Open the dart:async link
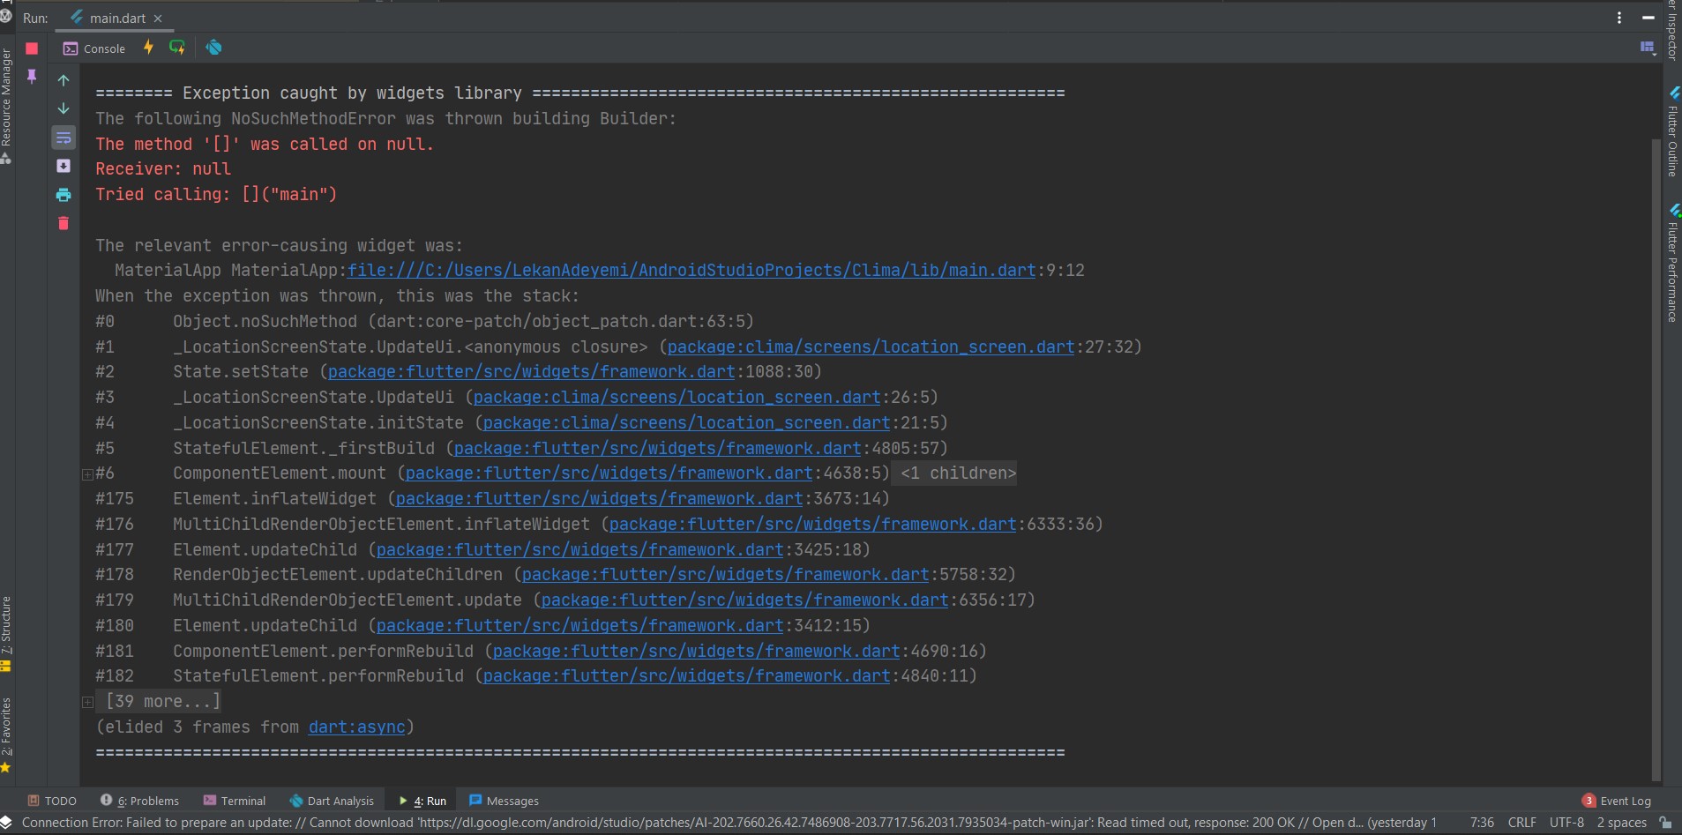Viewport: 1682px width, 835px height. click(x=357, y=727)
